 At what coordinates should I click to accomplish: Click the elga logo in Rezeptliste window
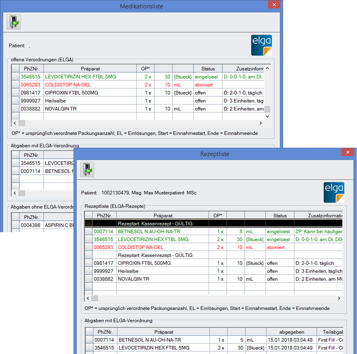coord(334,193)
